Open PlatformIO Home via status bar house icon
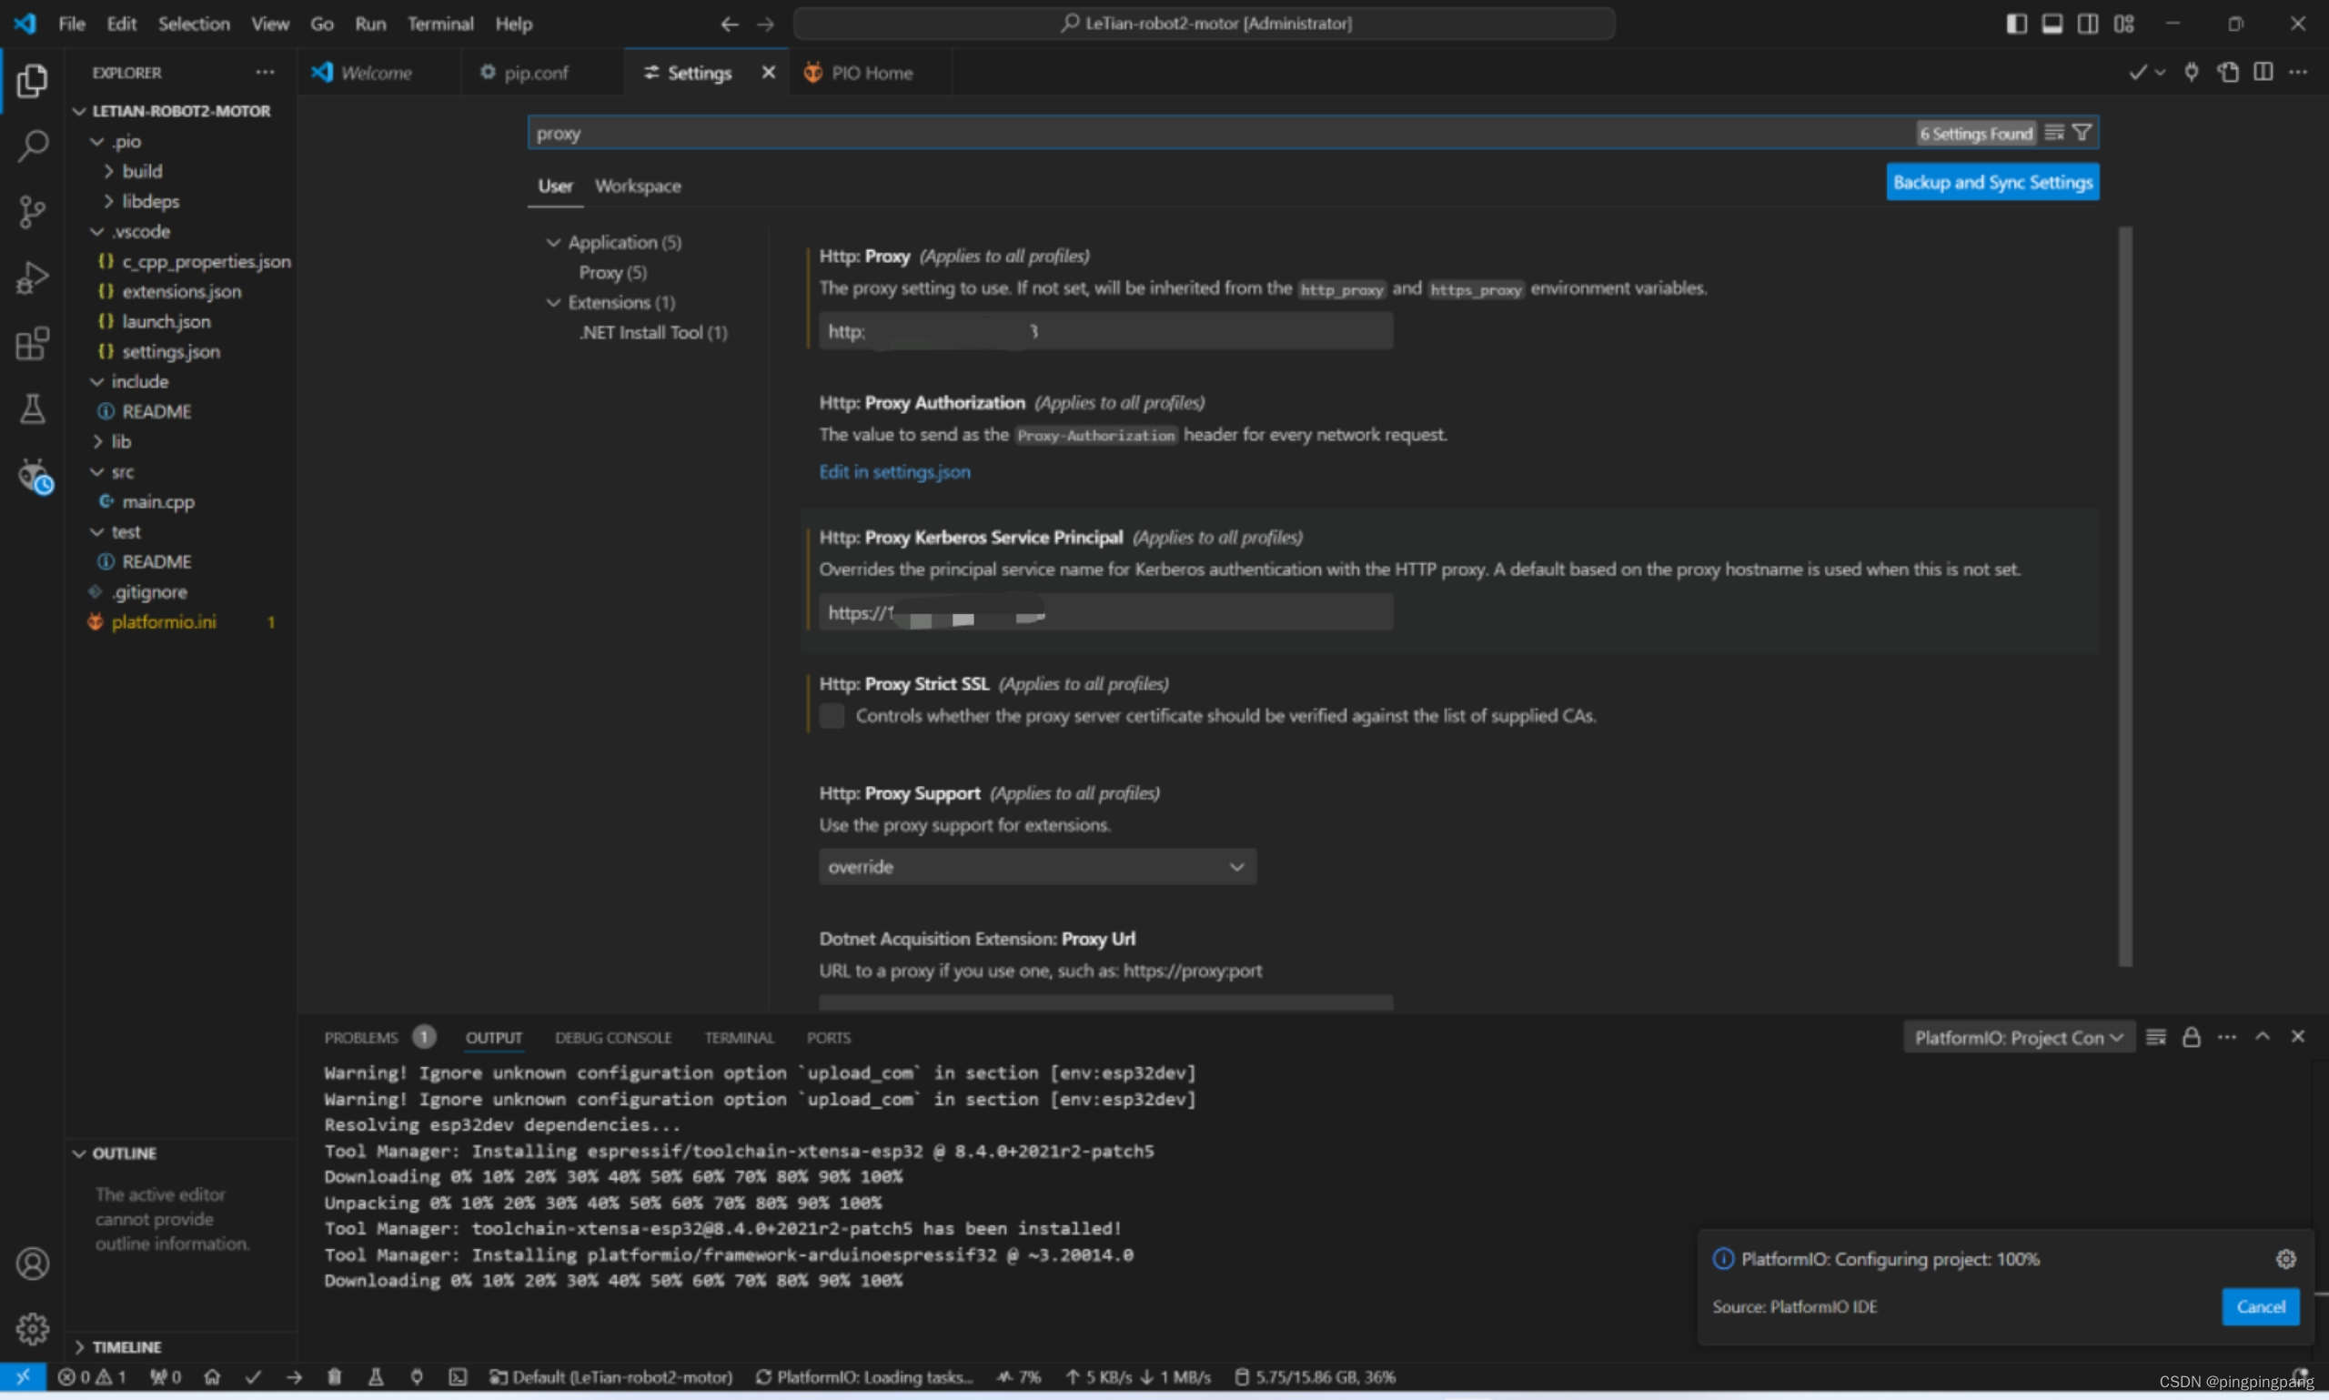2329x1400 pixels. [212, 1376]
